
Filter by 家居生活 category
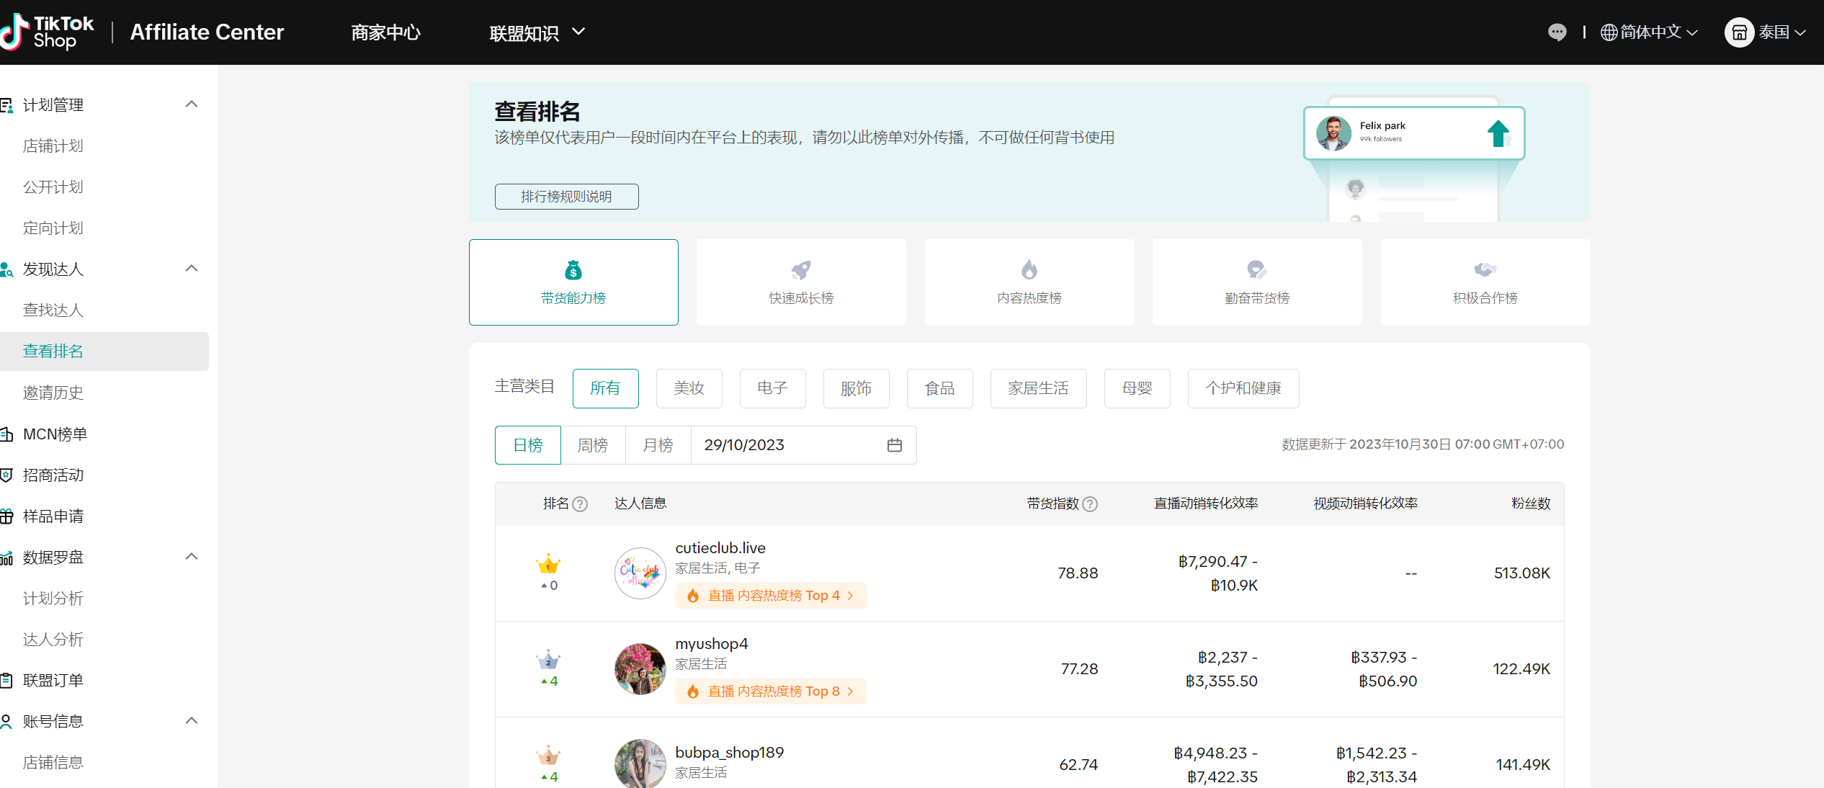[1037, 388]
